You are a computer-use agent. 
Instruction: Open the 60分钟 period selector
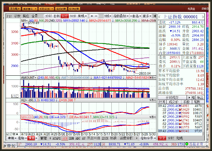(12, 134)
